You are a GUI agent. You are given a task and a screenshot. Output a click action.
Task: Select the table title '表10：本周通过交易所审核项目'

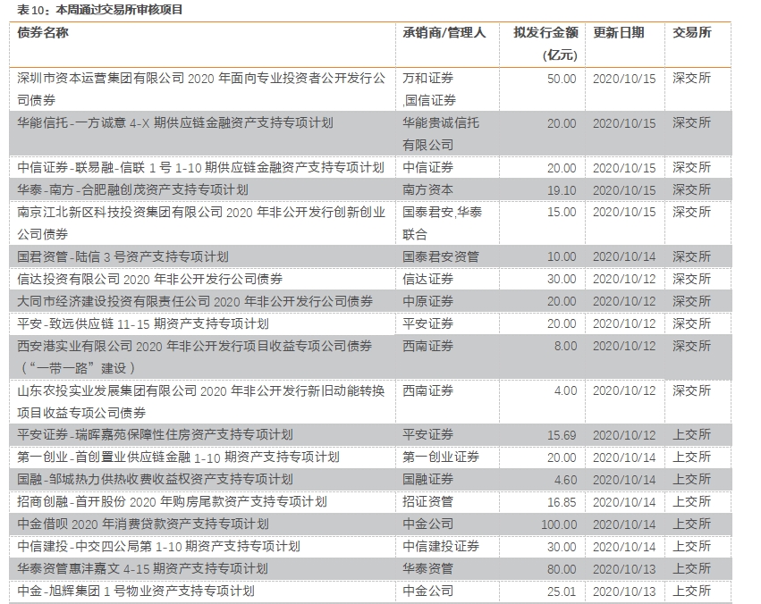point(99,9)
